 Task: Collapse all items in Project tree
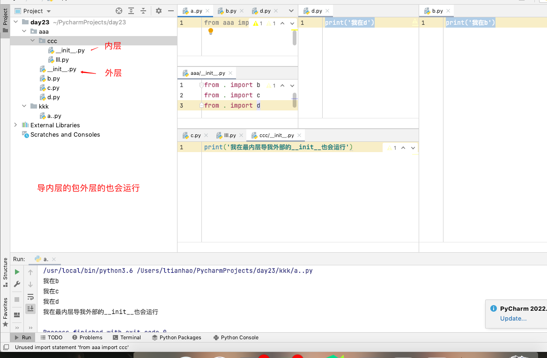pyautogui.click(x=143, y=11)
